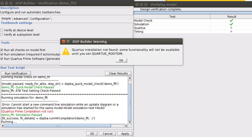252x137 pixels.
Task: Select the Quartus test row
Action: coord(193,28)
